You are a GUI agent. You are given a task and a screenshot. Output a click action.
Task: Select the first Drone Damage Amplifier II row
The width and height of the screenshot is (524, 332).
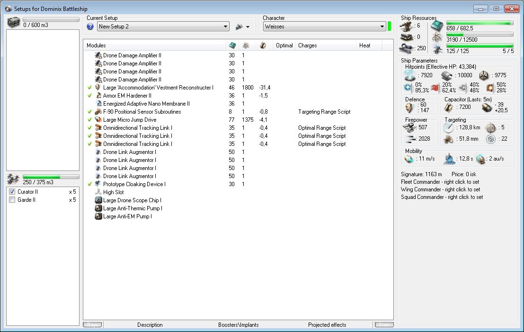coord(238,55)
